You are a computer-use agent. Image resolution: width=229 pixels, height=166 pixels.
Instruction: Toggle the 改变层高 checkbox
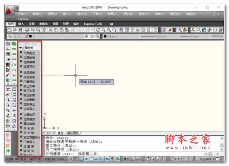tap(21, 76)
